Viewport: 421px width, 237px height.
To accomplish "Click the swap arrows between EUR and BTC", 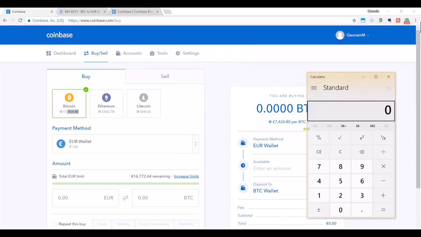I will click(125, 198).
